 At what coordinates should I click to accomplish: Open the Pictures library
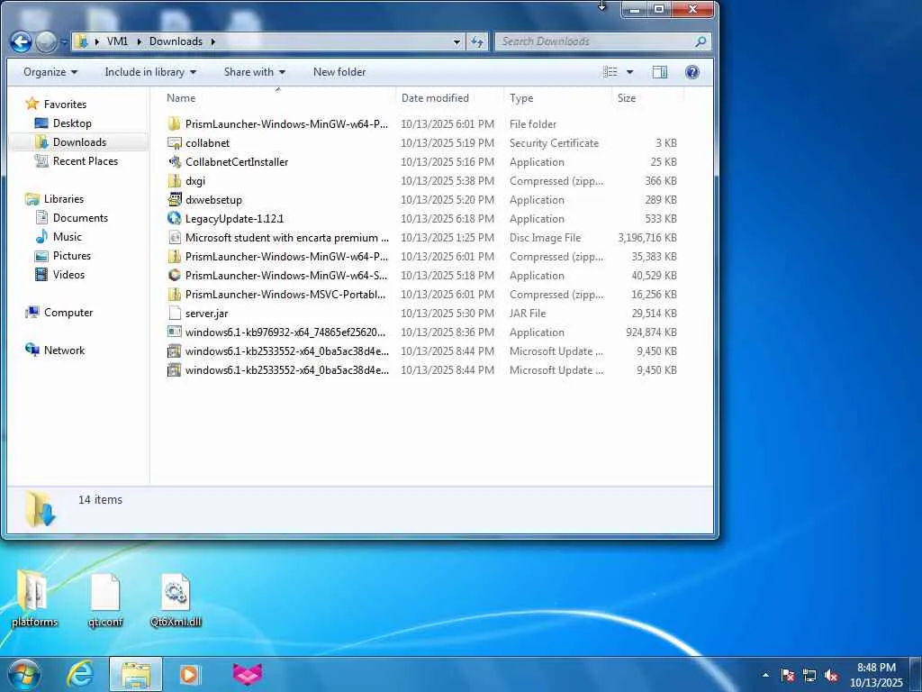(x=72, y=255)
